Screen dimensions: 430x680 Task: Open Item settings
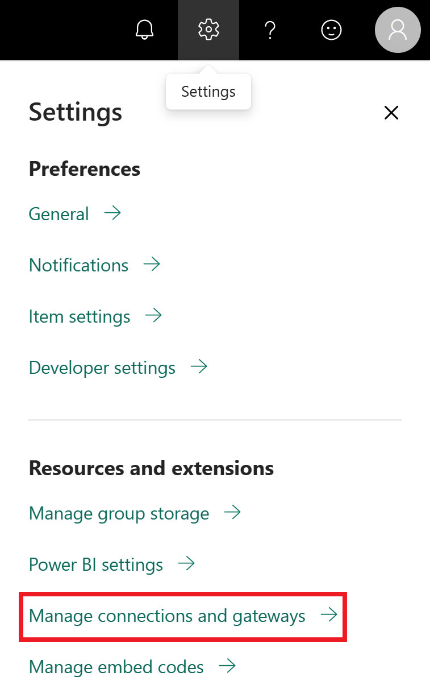click(79, 316)
